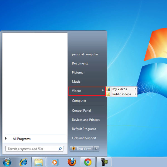Open Help and Support
The width and height of the screenshot is (167, 167).
coord(84,138)
